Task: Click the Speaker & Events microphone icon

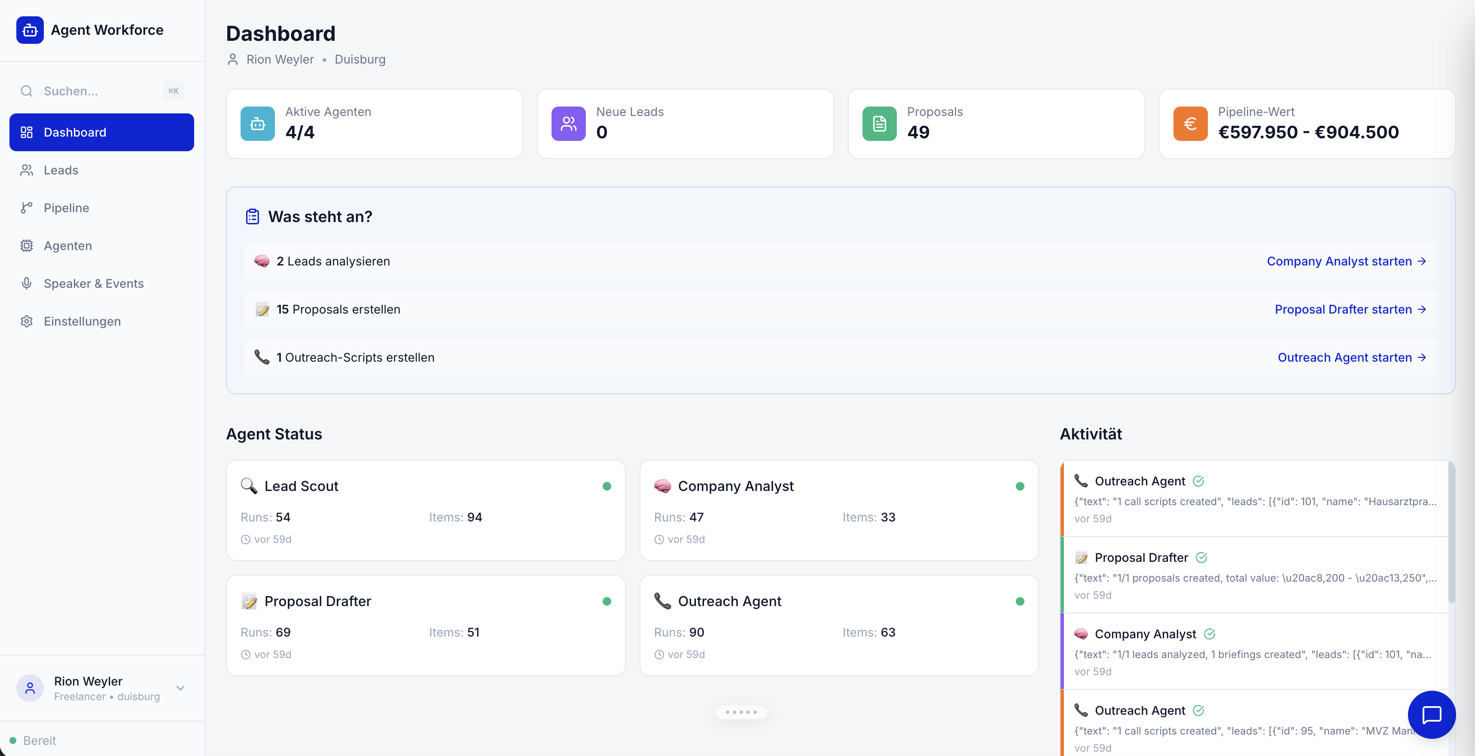Action: pyautogui.click(x=26, y=283)
